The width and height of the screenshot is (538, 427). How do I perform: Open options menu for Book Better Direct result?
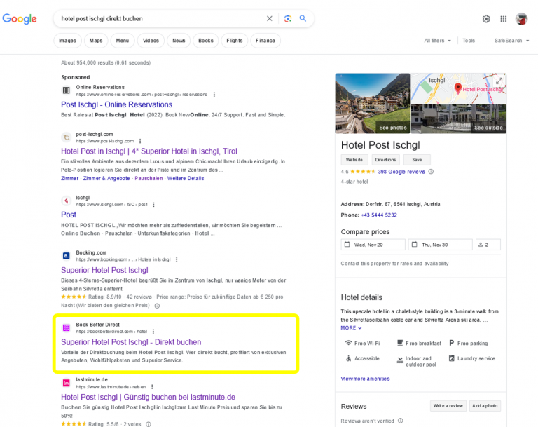153,332
